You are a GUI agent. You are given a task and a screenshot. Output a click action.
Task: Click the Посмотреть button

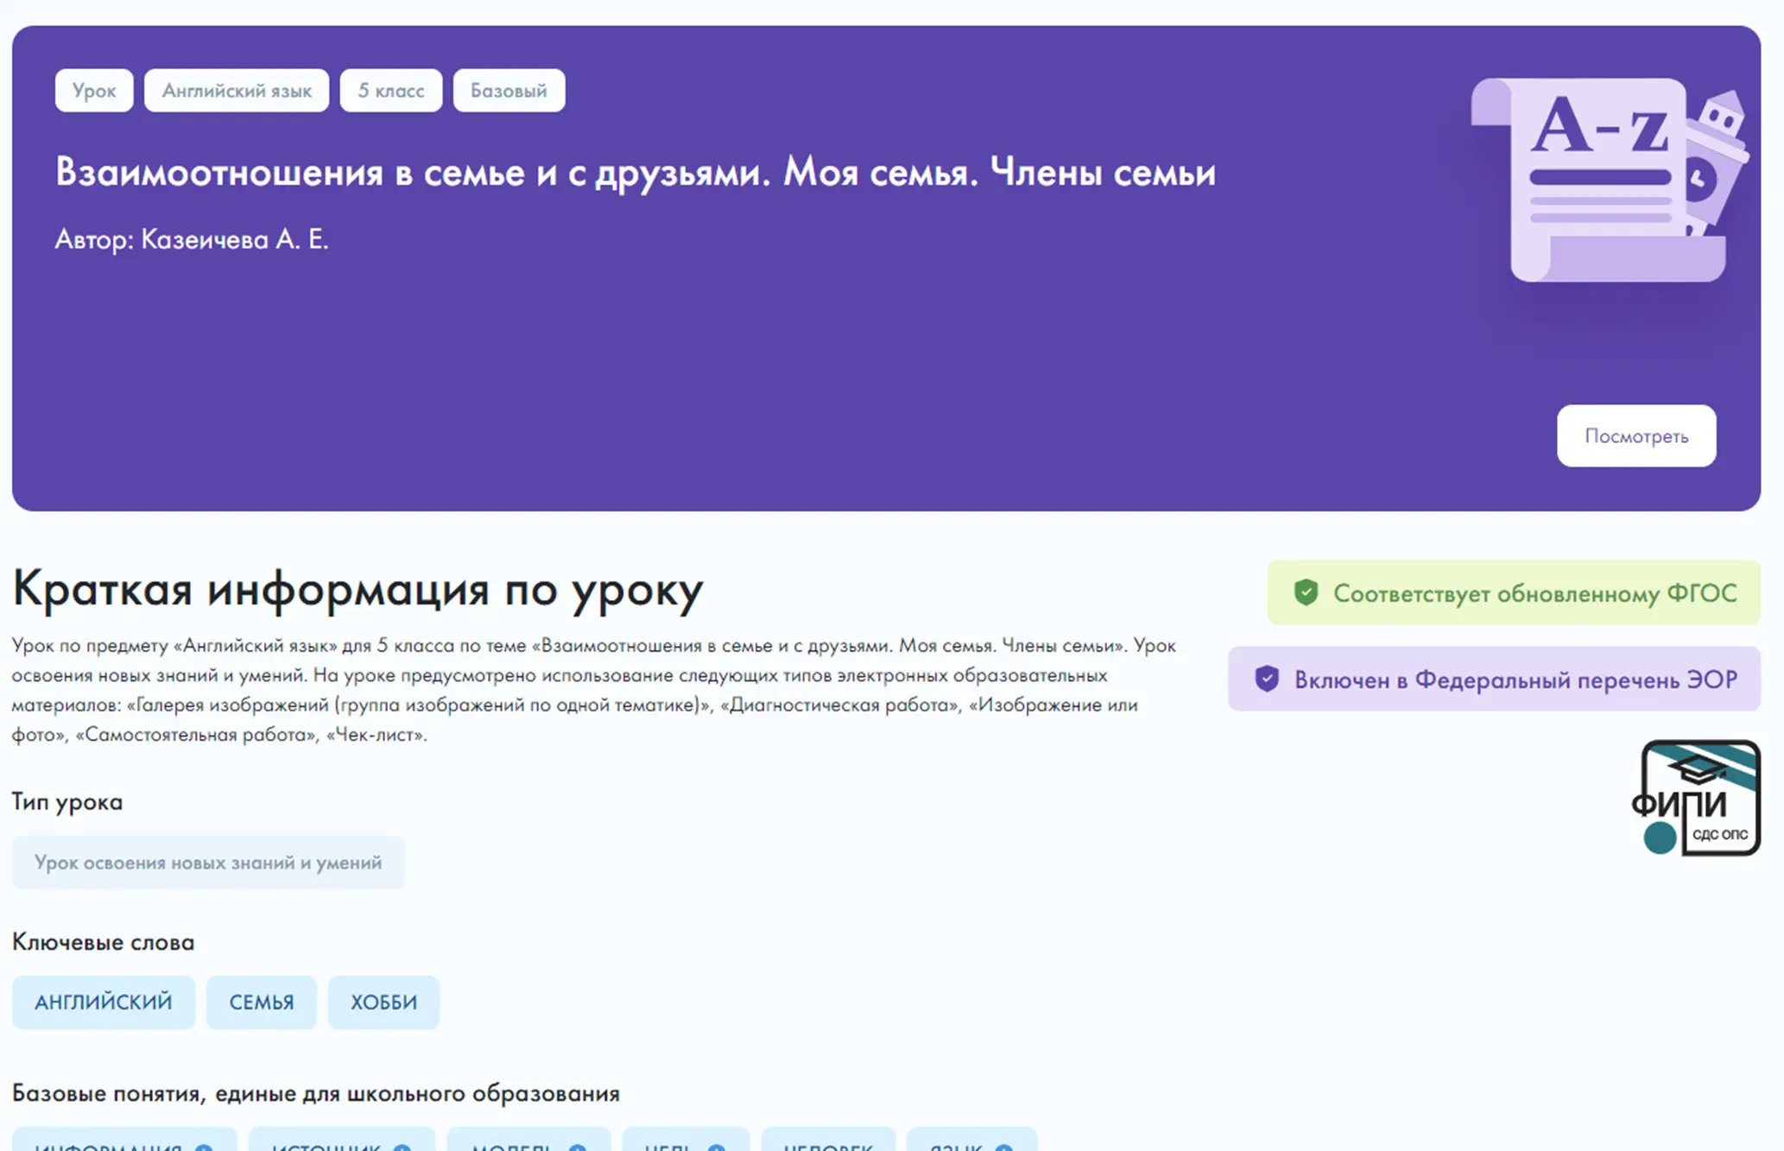coord(1635,436)
